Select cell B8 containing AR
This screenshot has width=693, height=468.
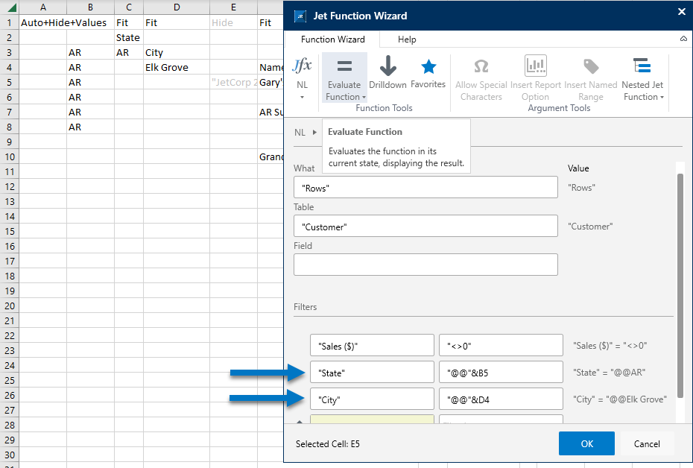click(x=90, y=127)
